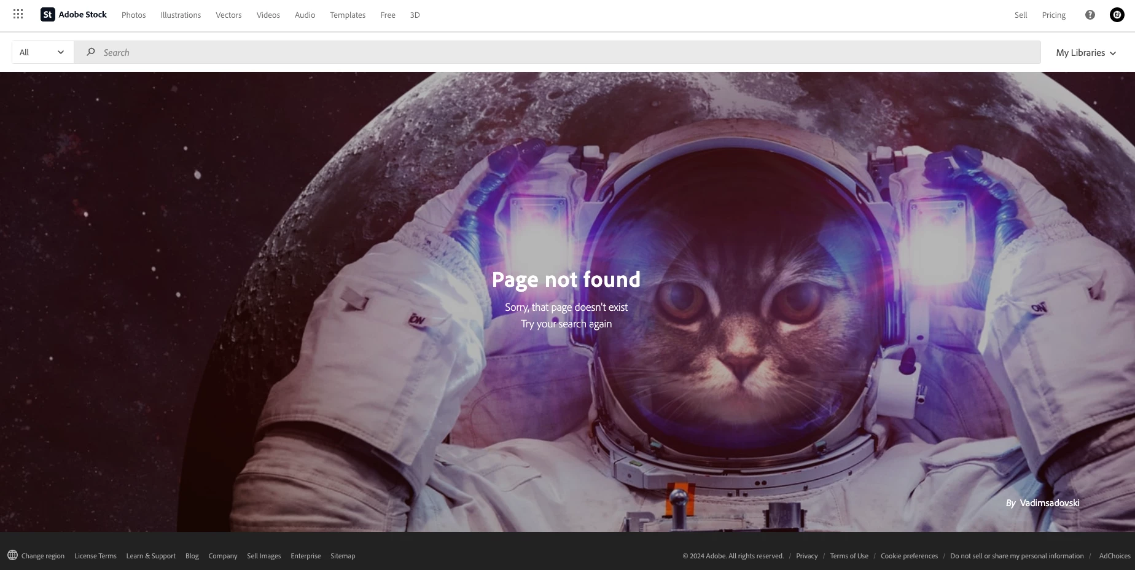Screen dimensions: 1135x570
Task: Open the Pricing page
Action: point(1054,15)
